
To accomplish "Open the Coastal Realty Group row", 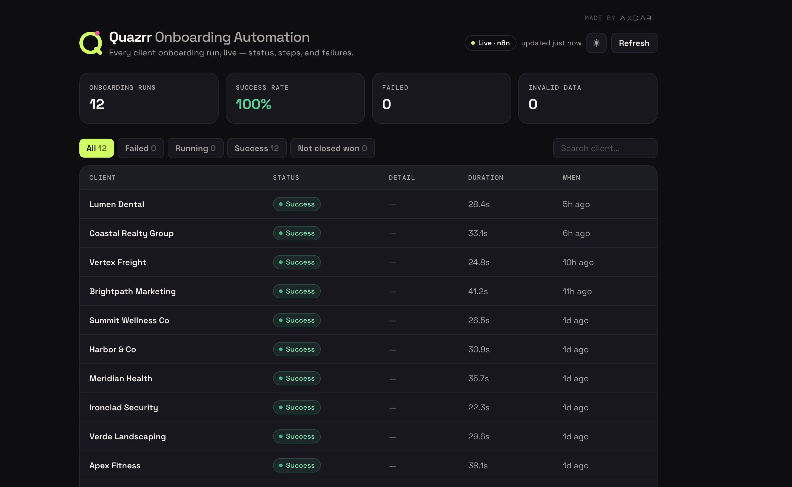I will coord(368,233).
